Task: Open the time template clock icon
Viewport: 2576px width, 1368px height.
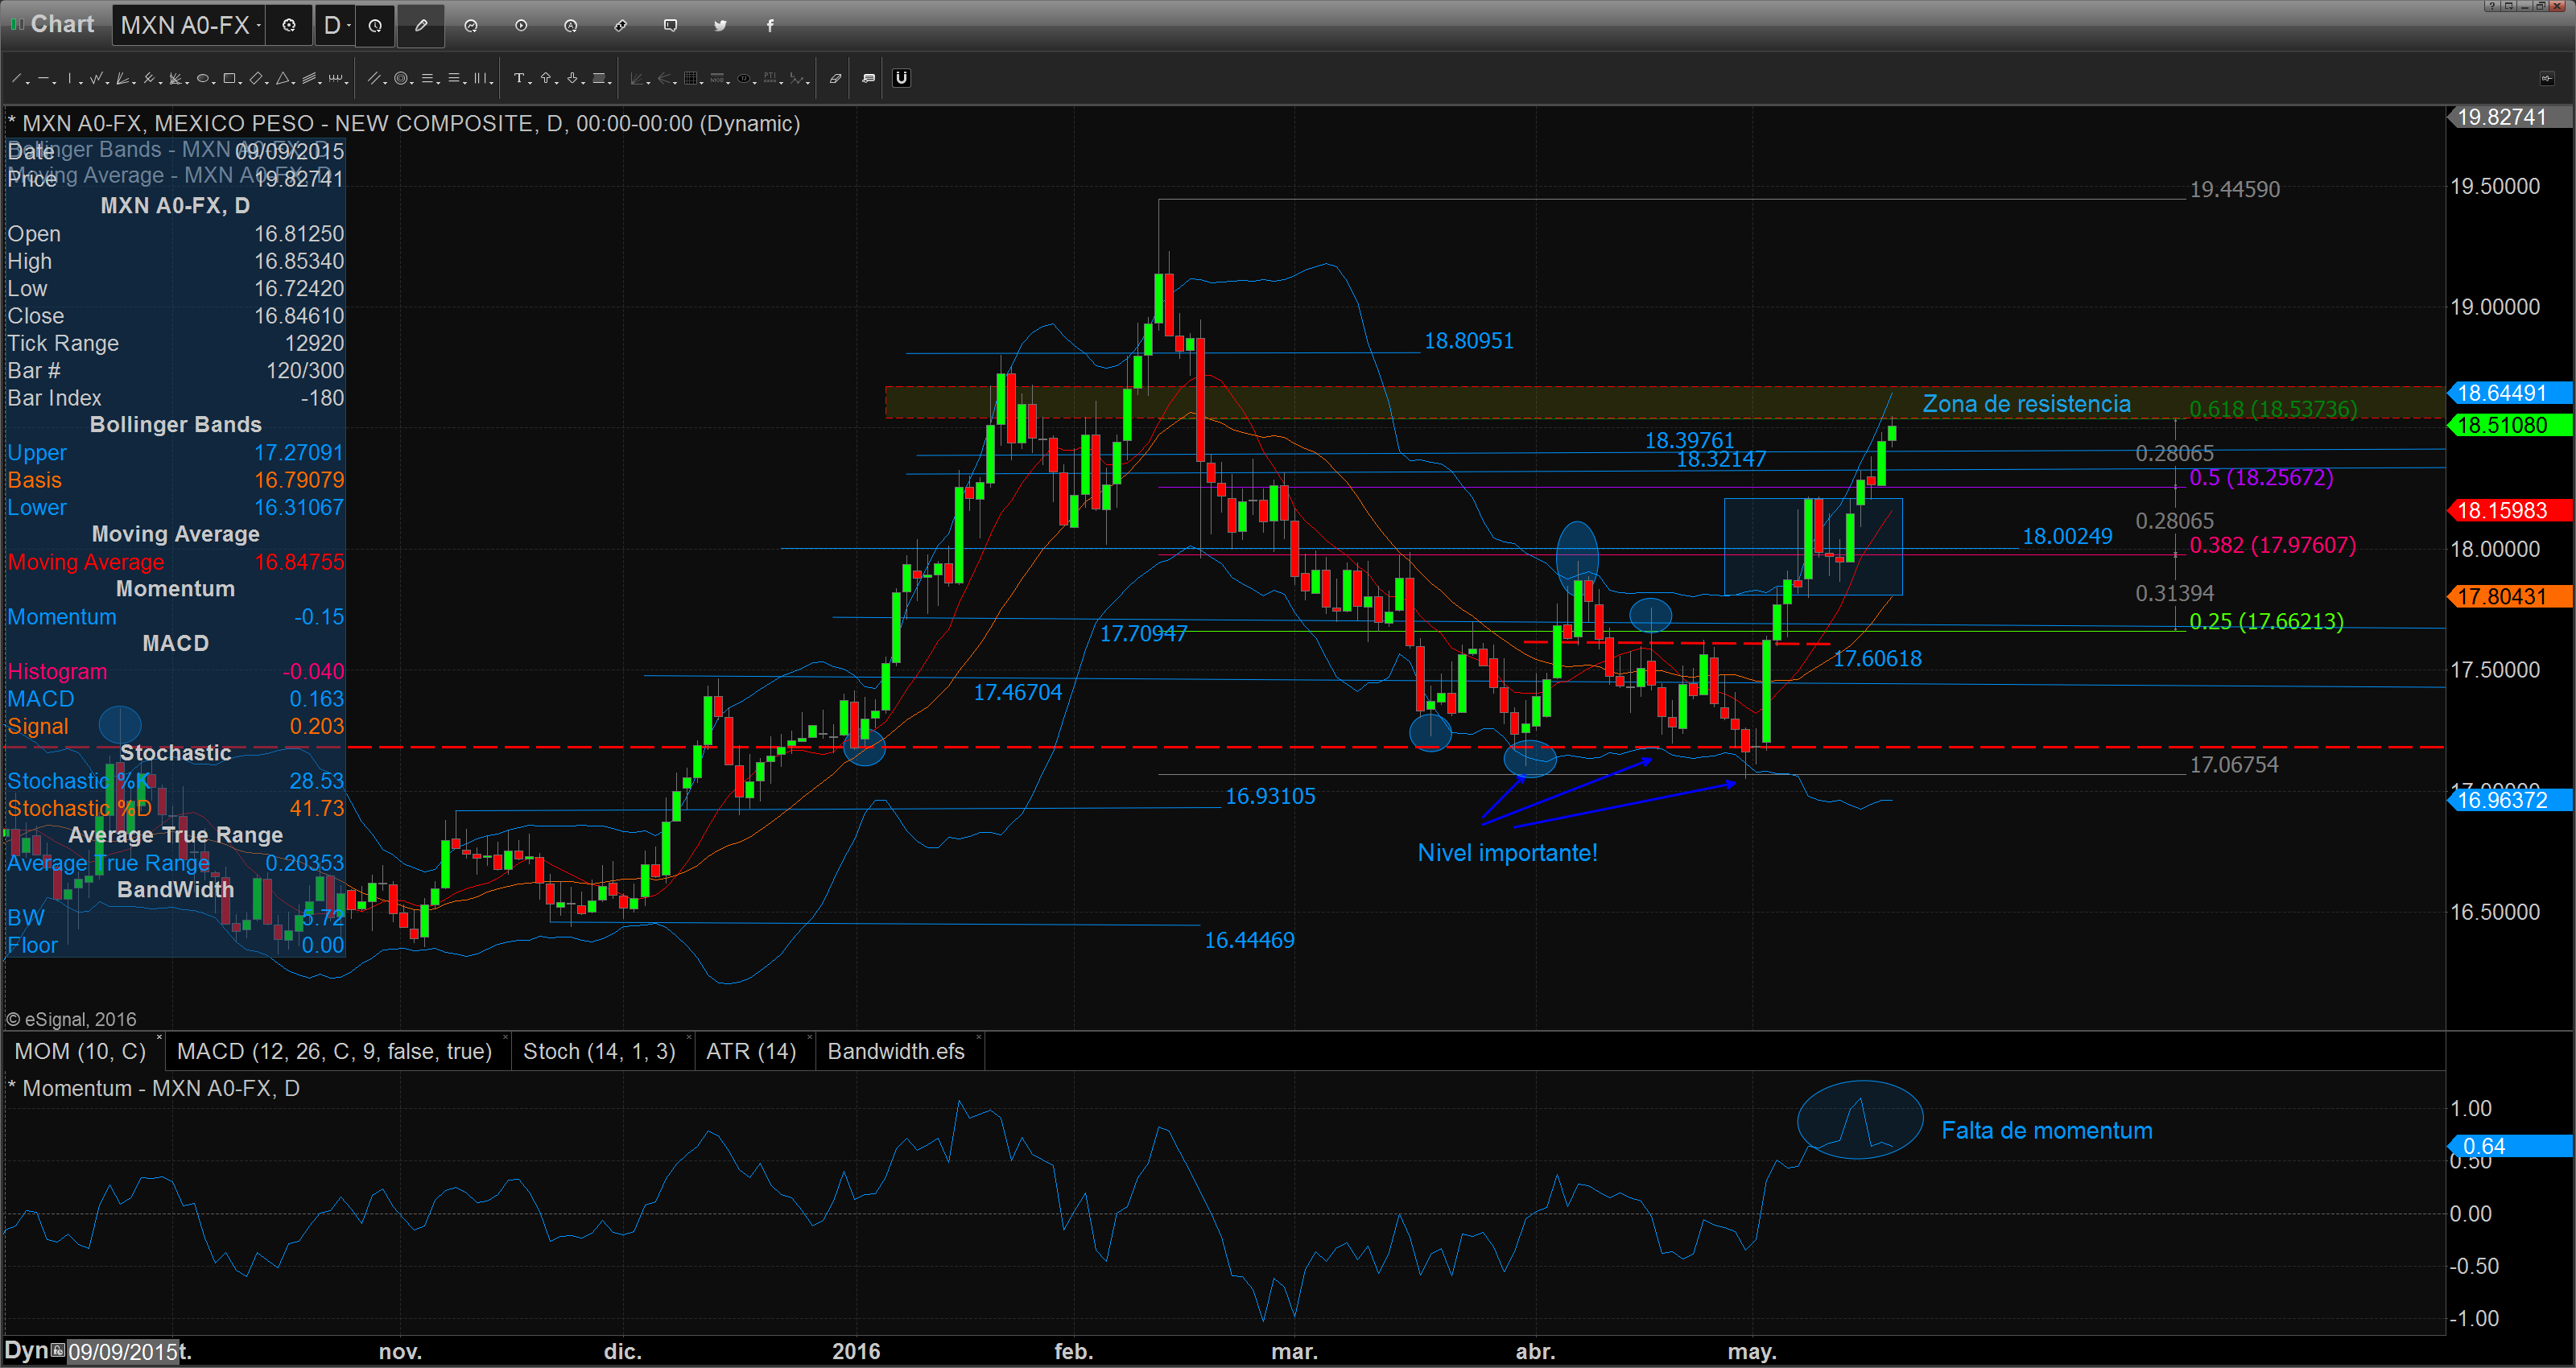Action: click(375, 25)
